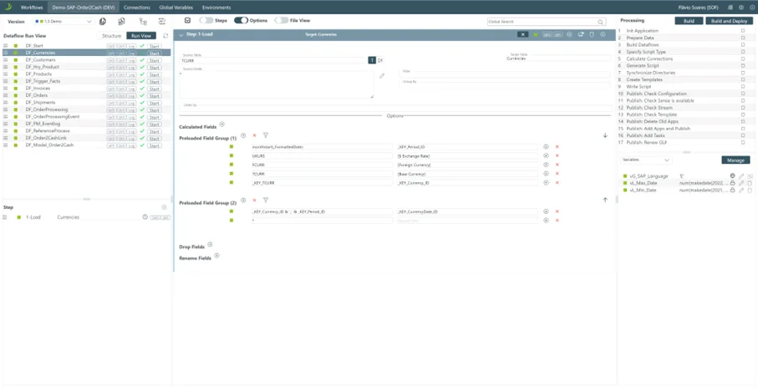The image size is (758, 391).
Task: Toggle the Steps switch
Action: [206, 20]
